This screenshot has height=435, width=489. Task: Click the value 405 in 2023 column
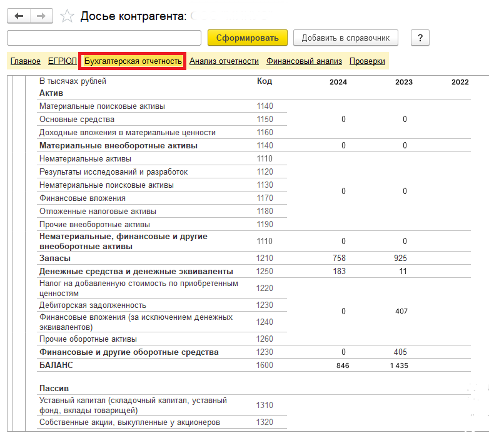[400, 352]
